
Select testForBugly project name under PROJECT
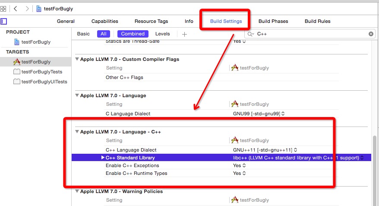coord(36,42)
